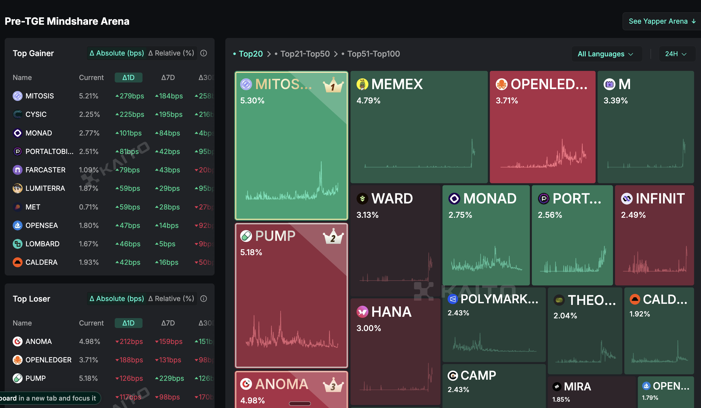This screenshot has width=701, height=408.
Task: Click See Yapper Arena button
Action: 662,21
